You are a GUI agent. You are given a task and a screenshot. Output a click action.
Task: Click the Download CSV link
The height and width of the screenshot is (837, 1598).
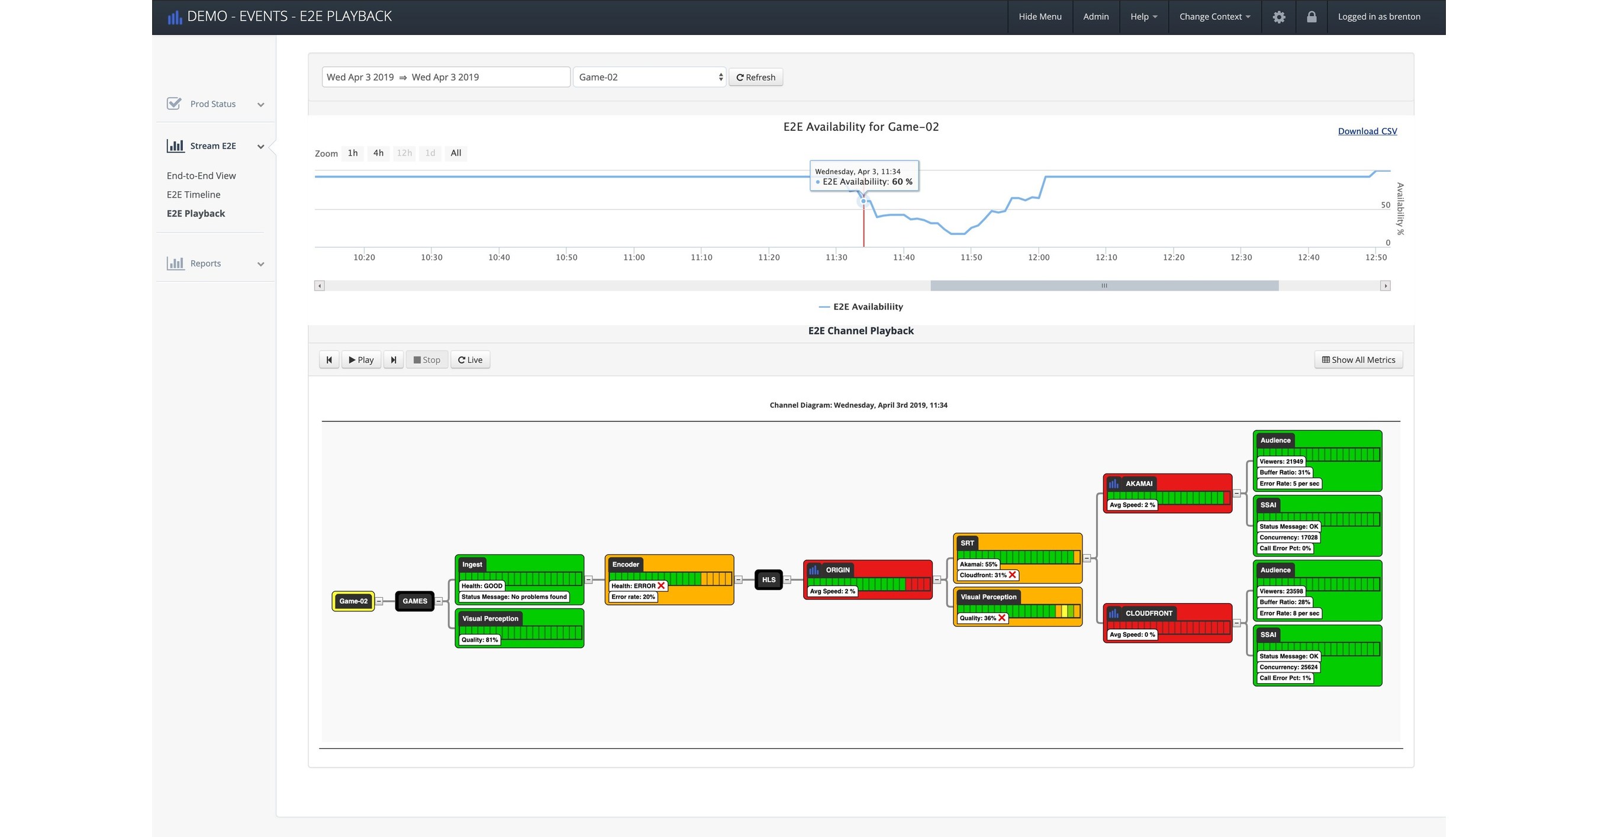(1368, 131)
